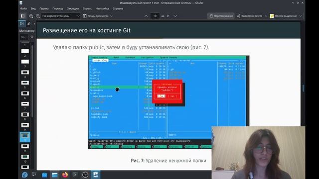The height and width of the screenshot is (179, 319).
Task: Open the Закладки menu
Action: 73,8
